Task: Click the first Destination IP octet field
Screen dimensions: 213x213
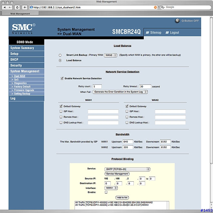Action: tap(107, 183)
